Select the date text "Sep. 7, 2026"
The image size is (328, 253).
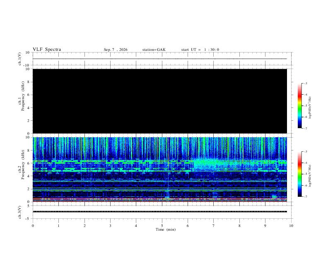[x=116, y=50]
